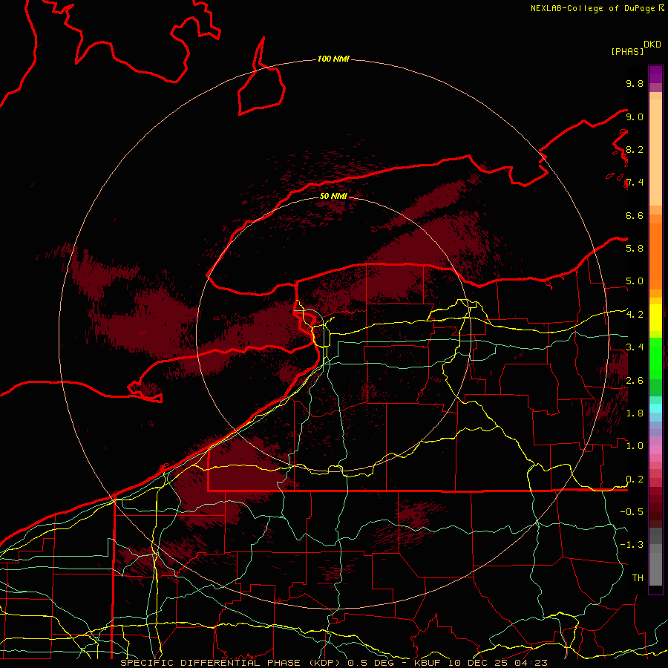This screenshot has height=668, width=668.
Task: Pick the gray bottom colorbar segment
Action: click(x=655, y=569)
